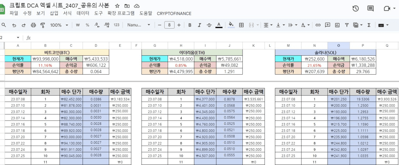Open the vertical align dropdown
This screenshot has width=399, height=165.
(x=280, y=25)
